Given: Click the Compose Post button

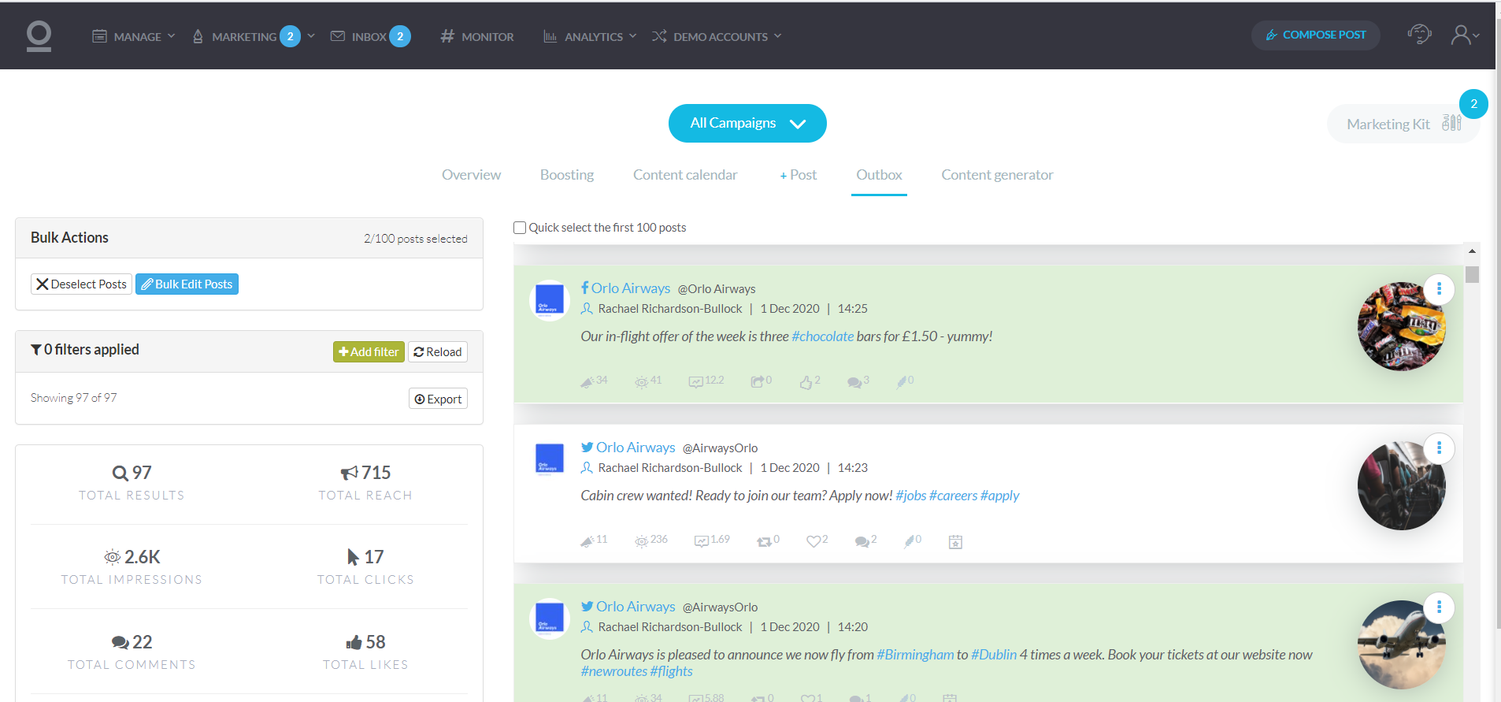Looking at the screenshot, I should pyautogui.click(x=1315, y=35).
